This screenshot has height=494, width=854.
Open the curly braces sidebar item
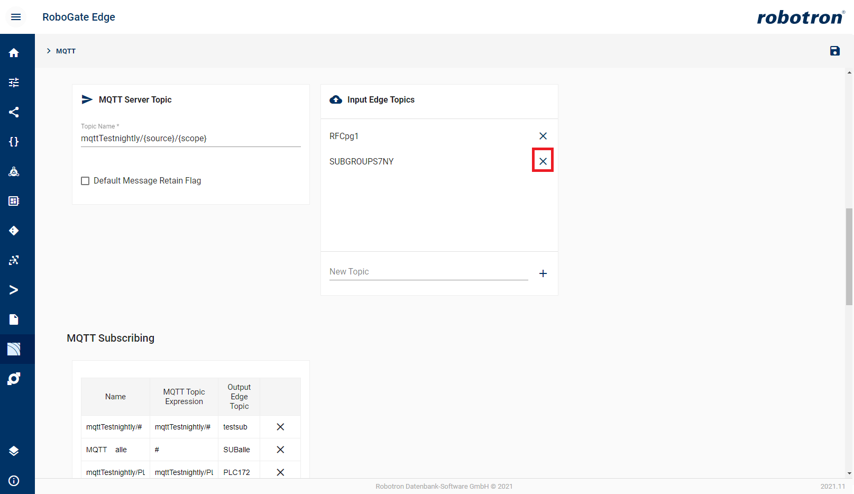(x=14, y=142)
